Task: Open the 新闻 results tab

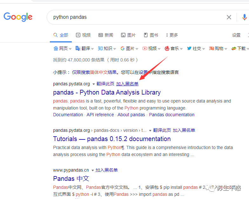Action: pyautogui.click(x=106, y=35)
